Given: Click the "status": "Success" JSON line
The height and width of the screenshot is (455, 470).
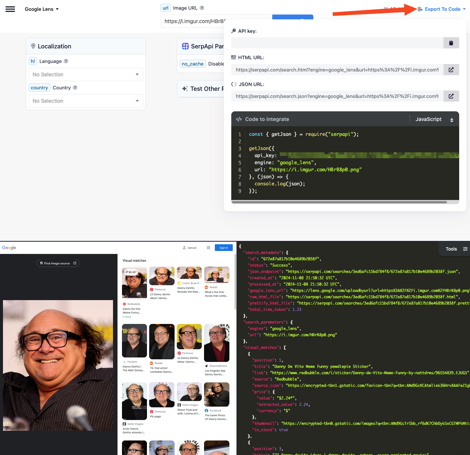Looking at the screenshot, I should point(270,265).
